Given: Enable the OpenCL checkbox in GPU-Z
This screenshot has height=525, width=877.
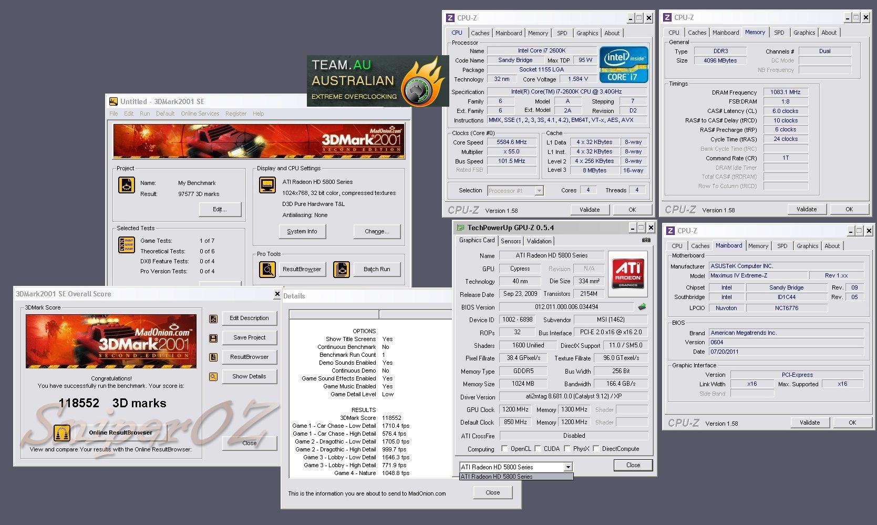Looking at the screenshot, I should (505, 449).
